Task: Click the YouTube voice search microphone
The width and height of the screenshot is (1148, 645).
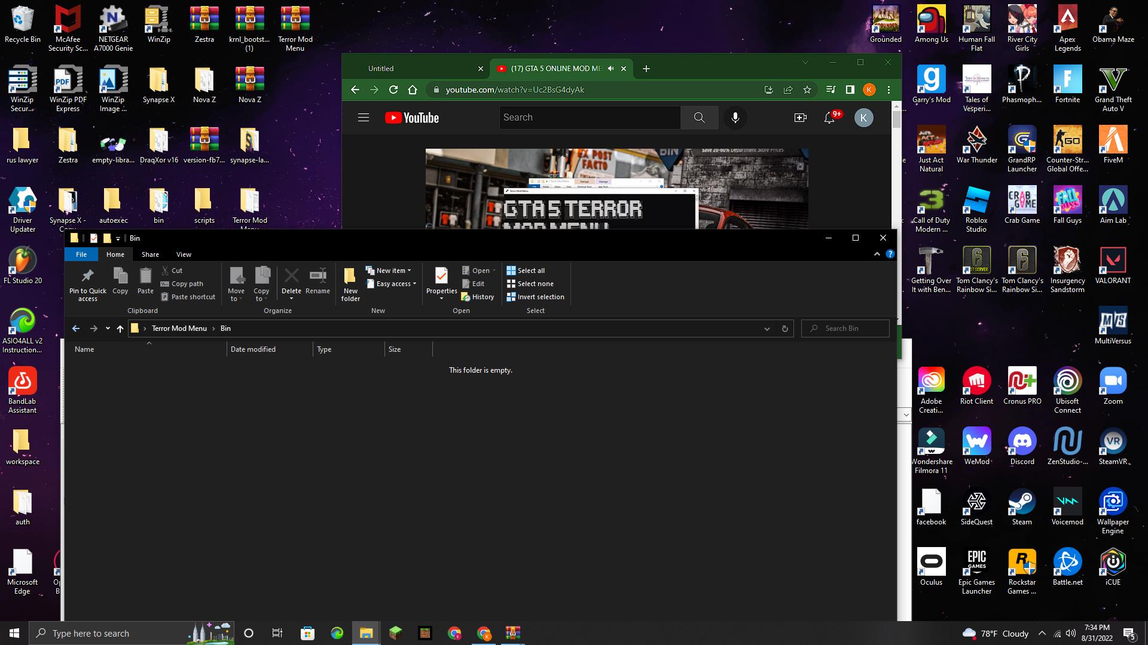Action: click(735, 118)
